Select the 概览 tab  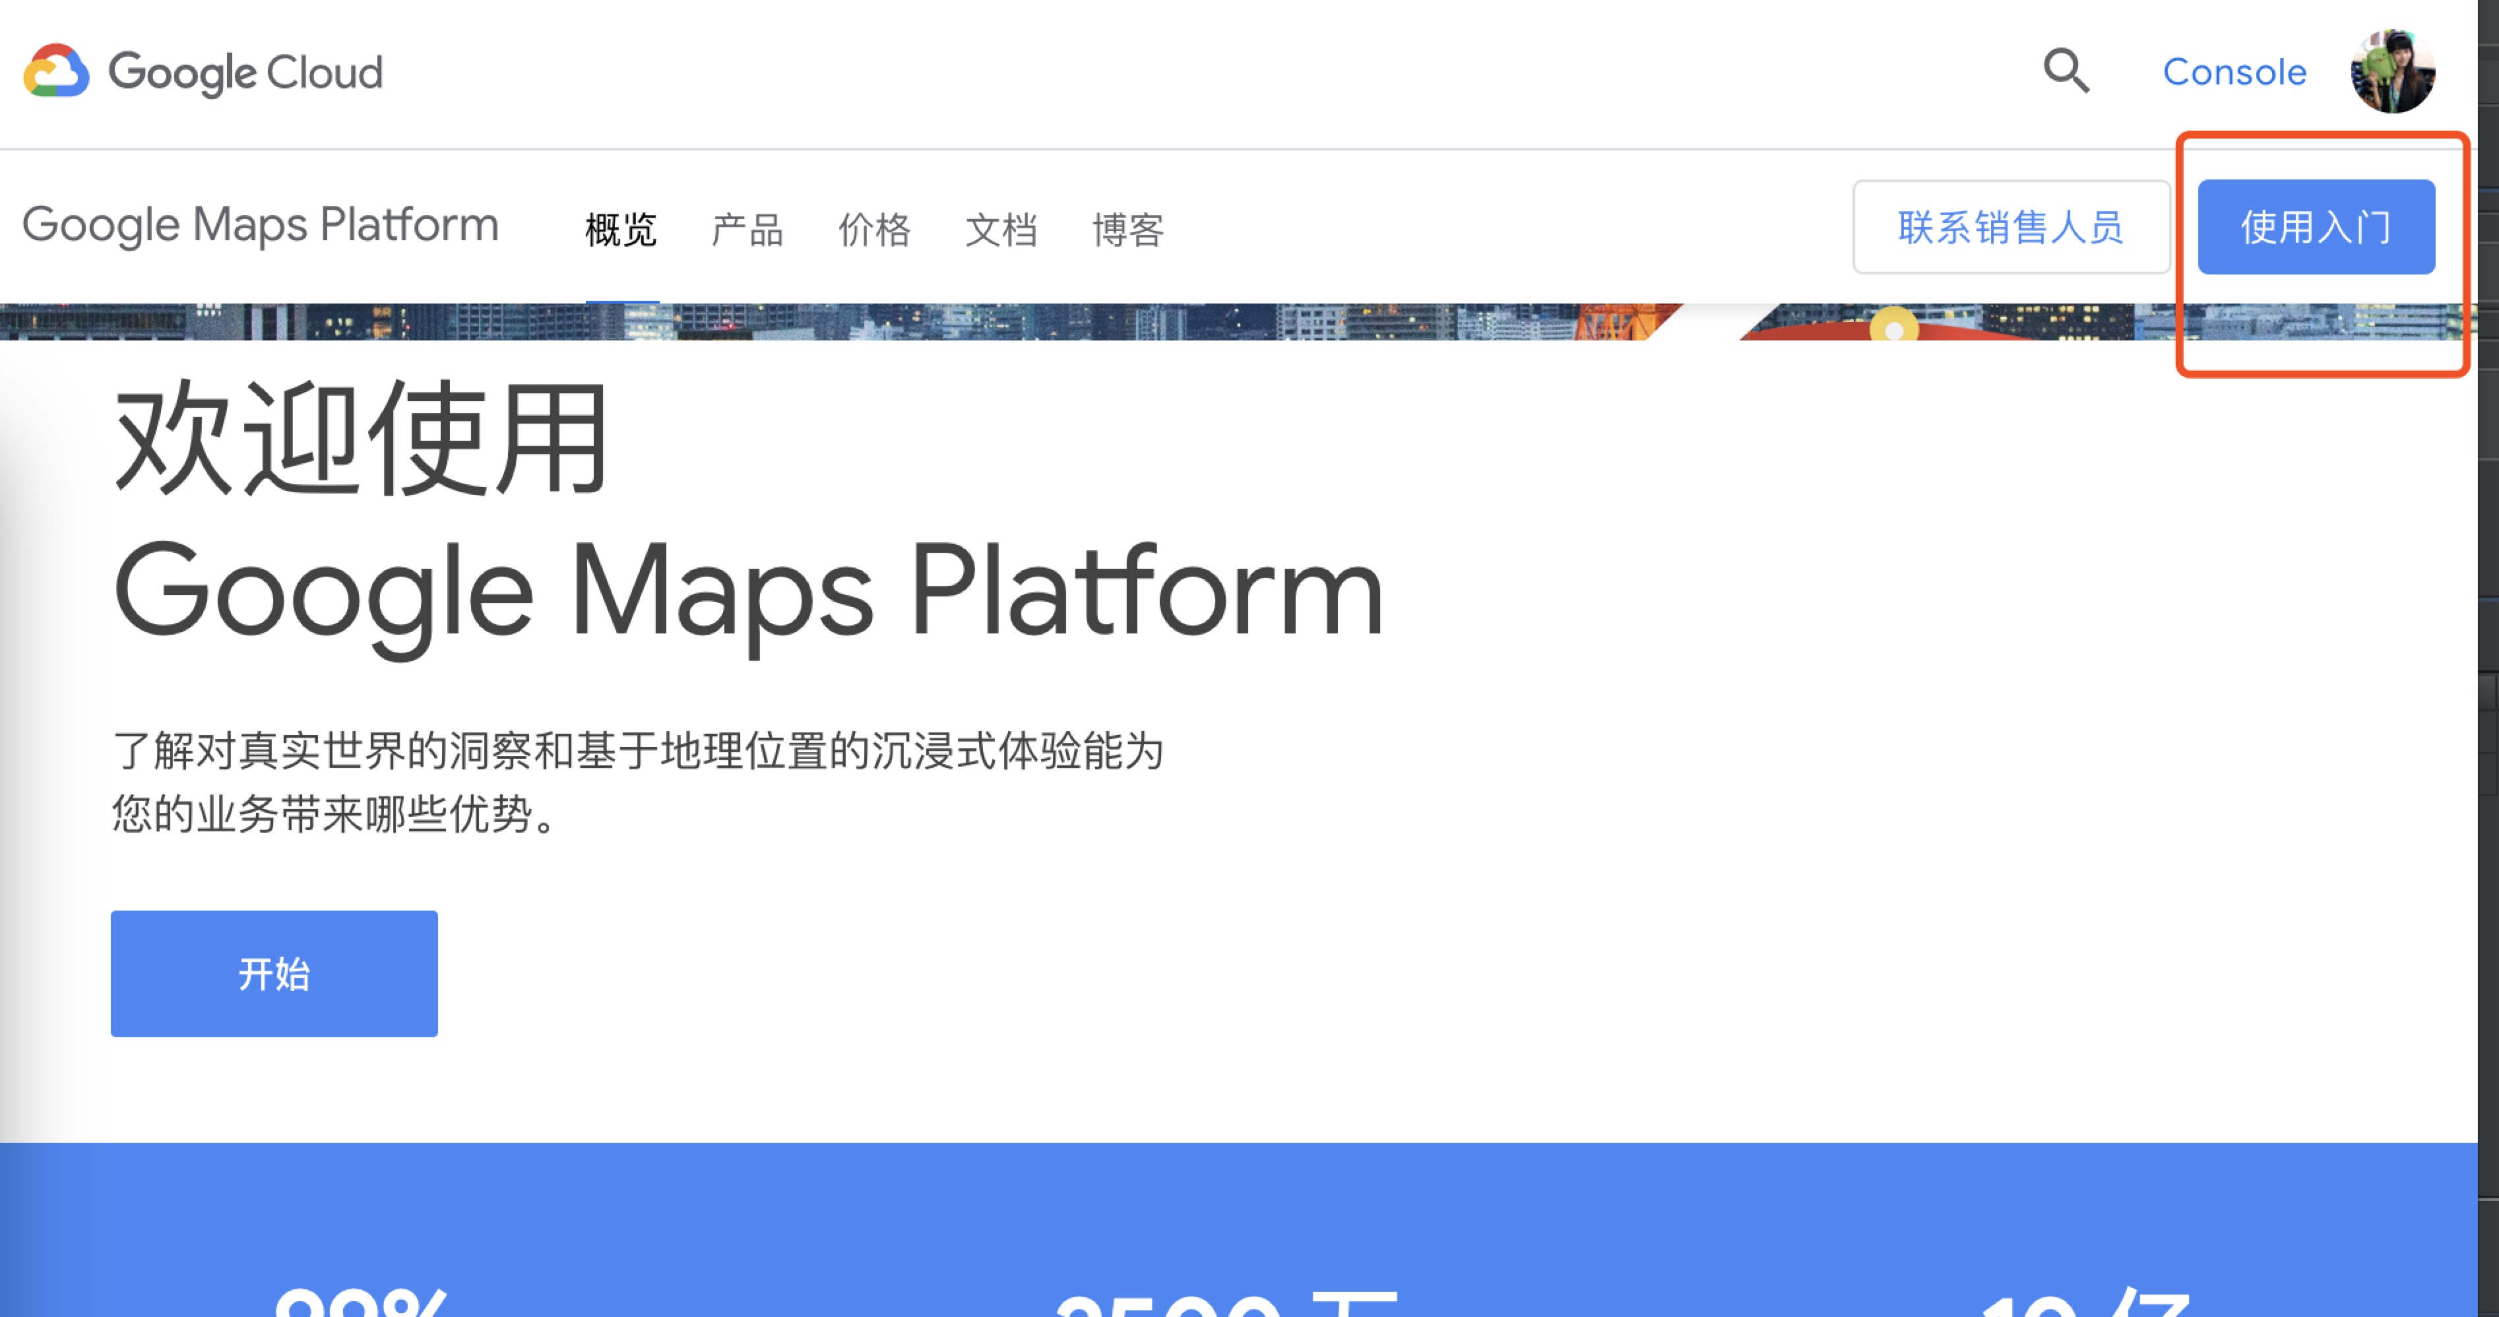click(x=622, y=230)
